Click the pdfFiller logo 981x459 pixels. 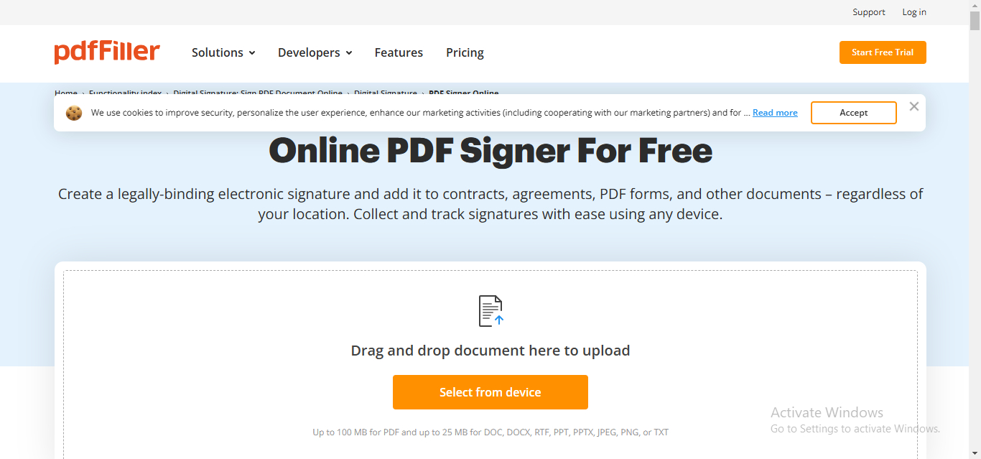coord(107,52)
